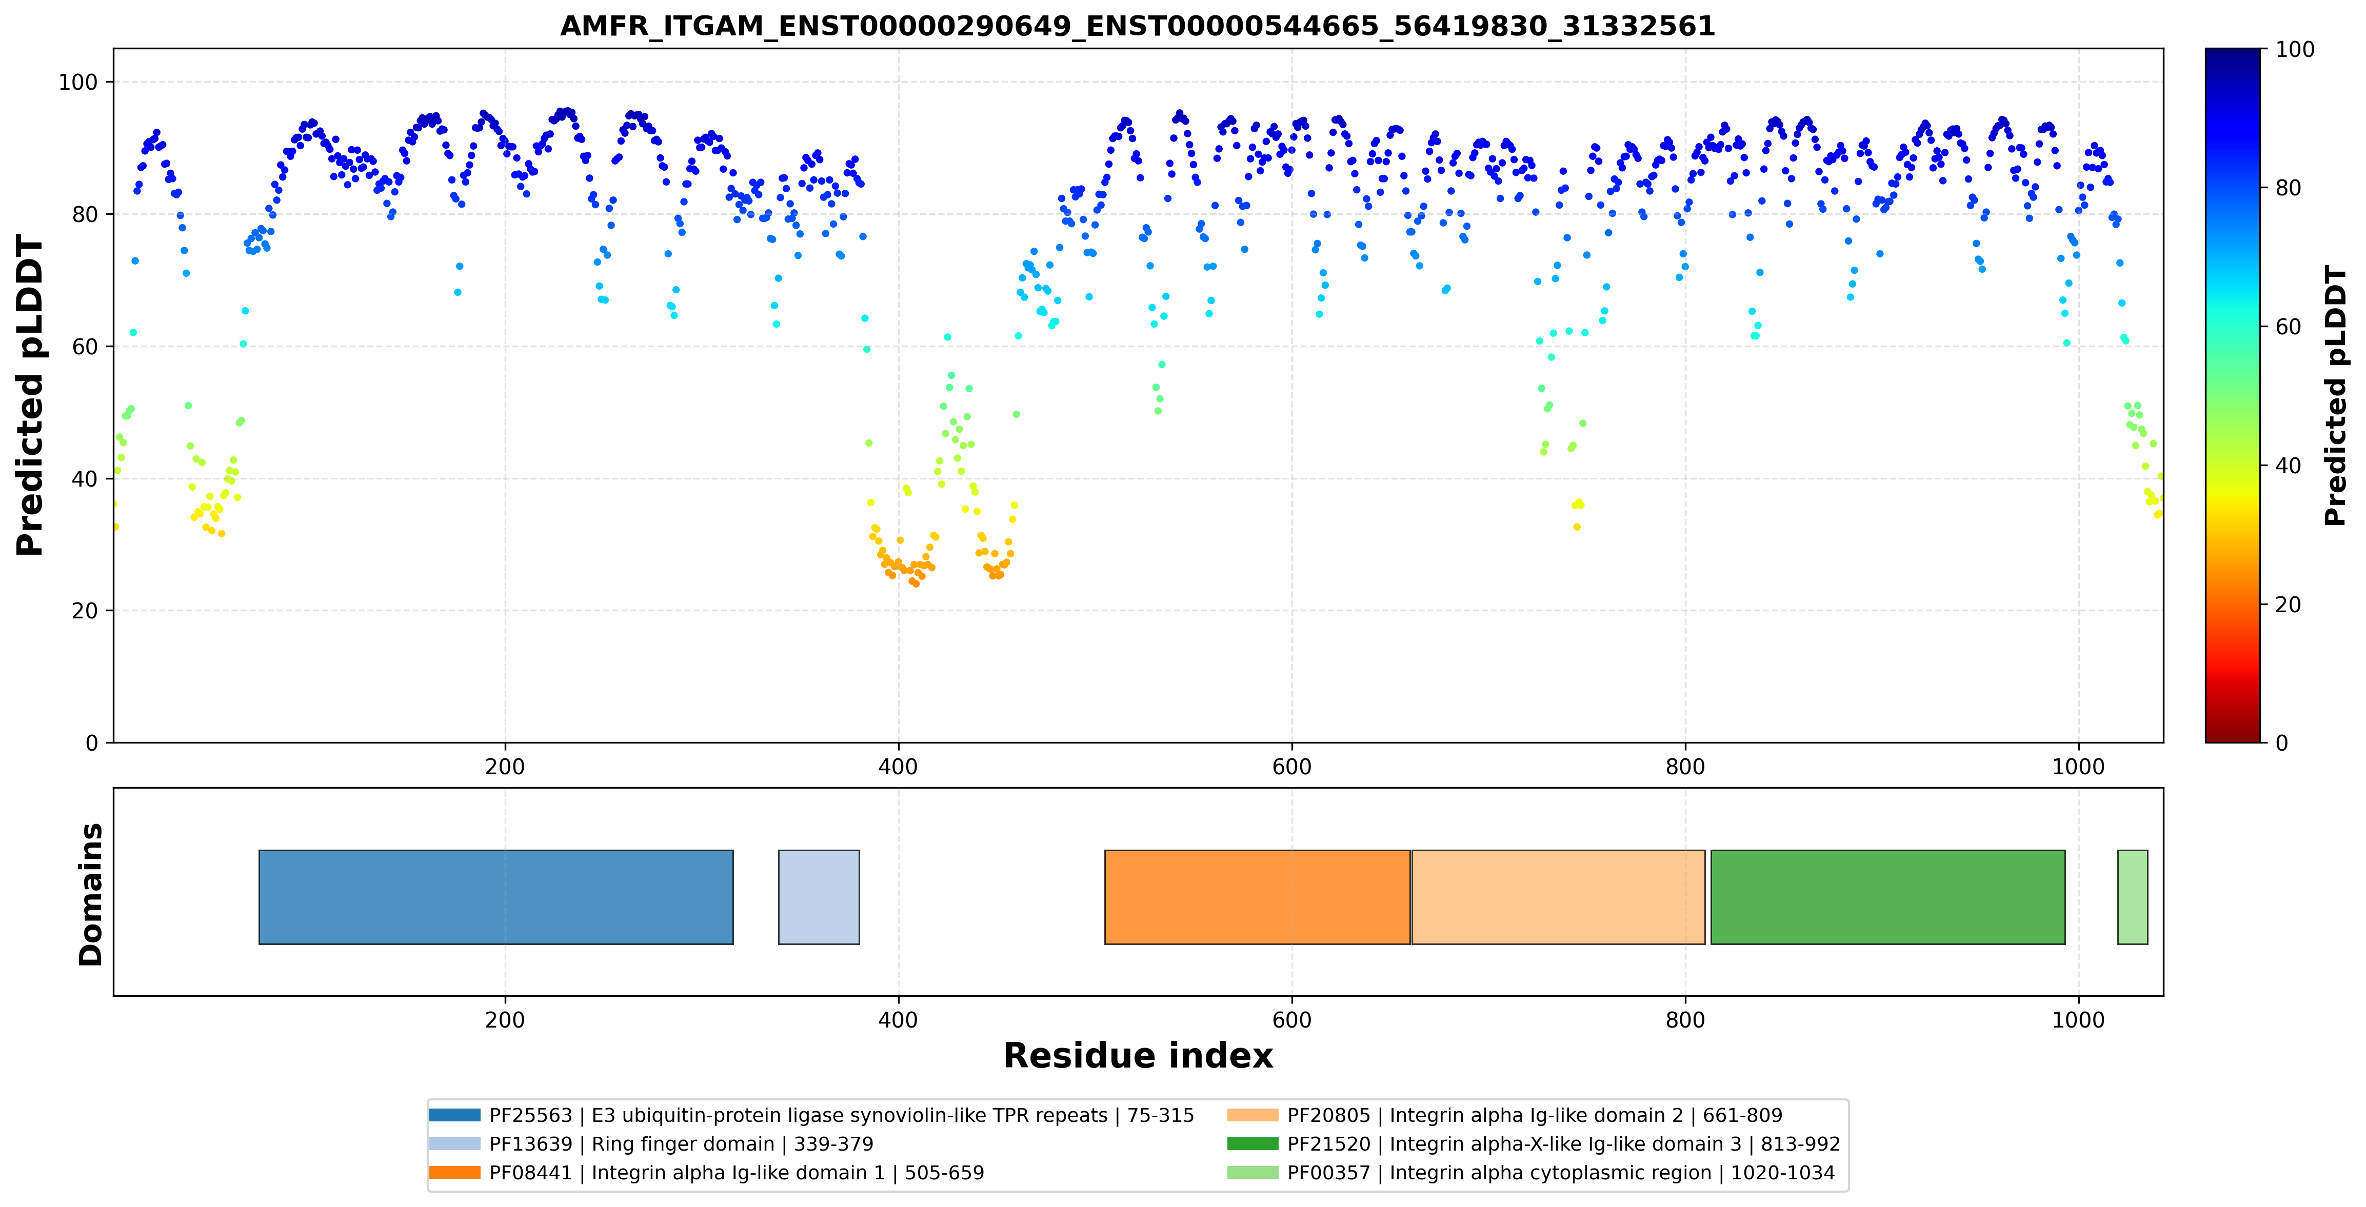The image size is (2366, 1207).
Task: Click the Predicted pLDDT y-axis label
Action: point(29,396)
